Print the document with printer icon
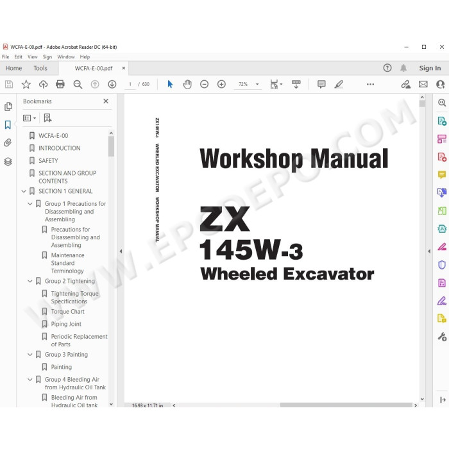 click(60, 84)
